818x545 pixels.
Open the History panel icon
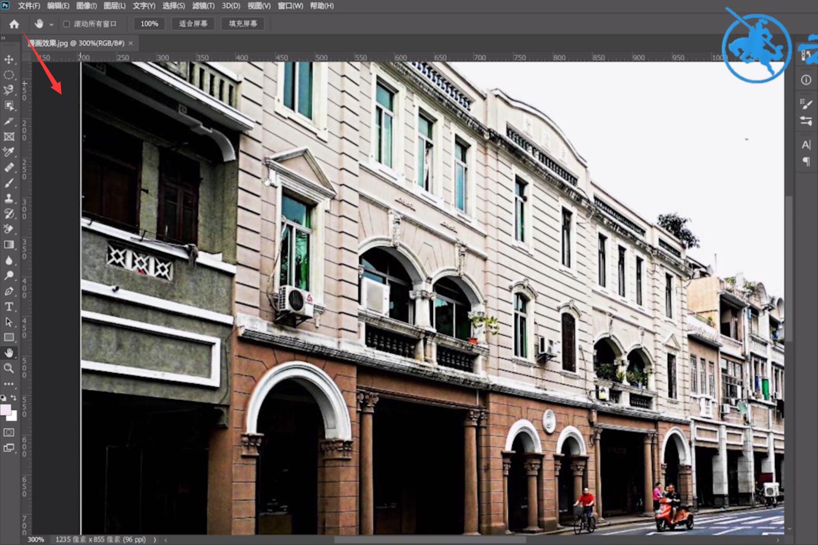(x=806, y=55)
